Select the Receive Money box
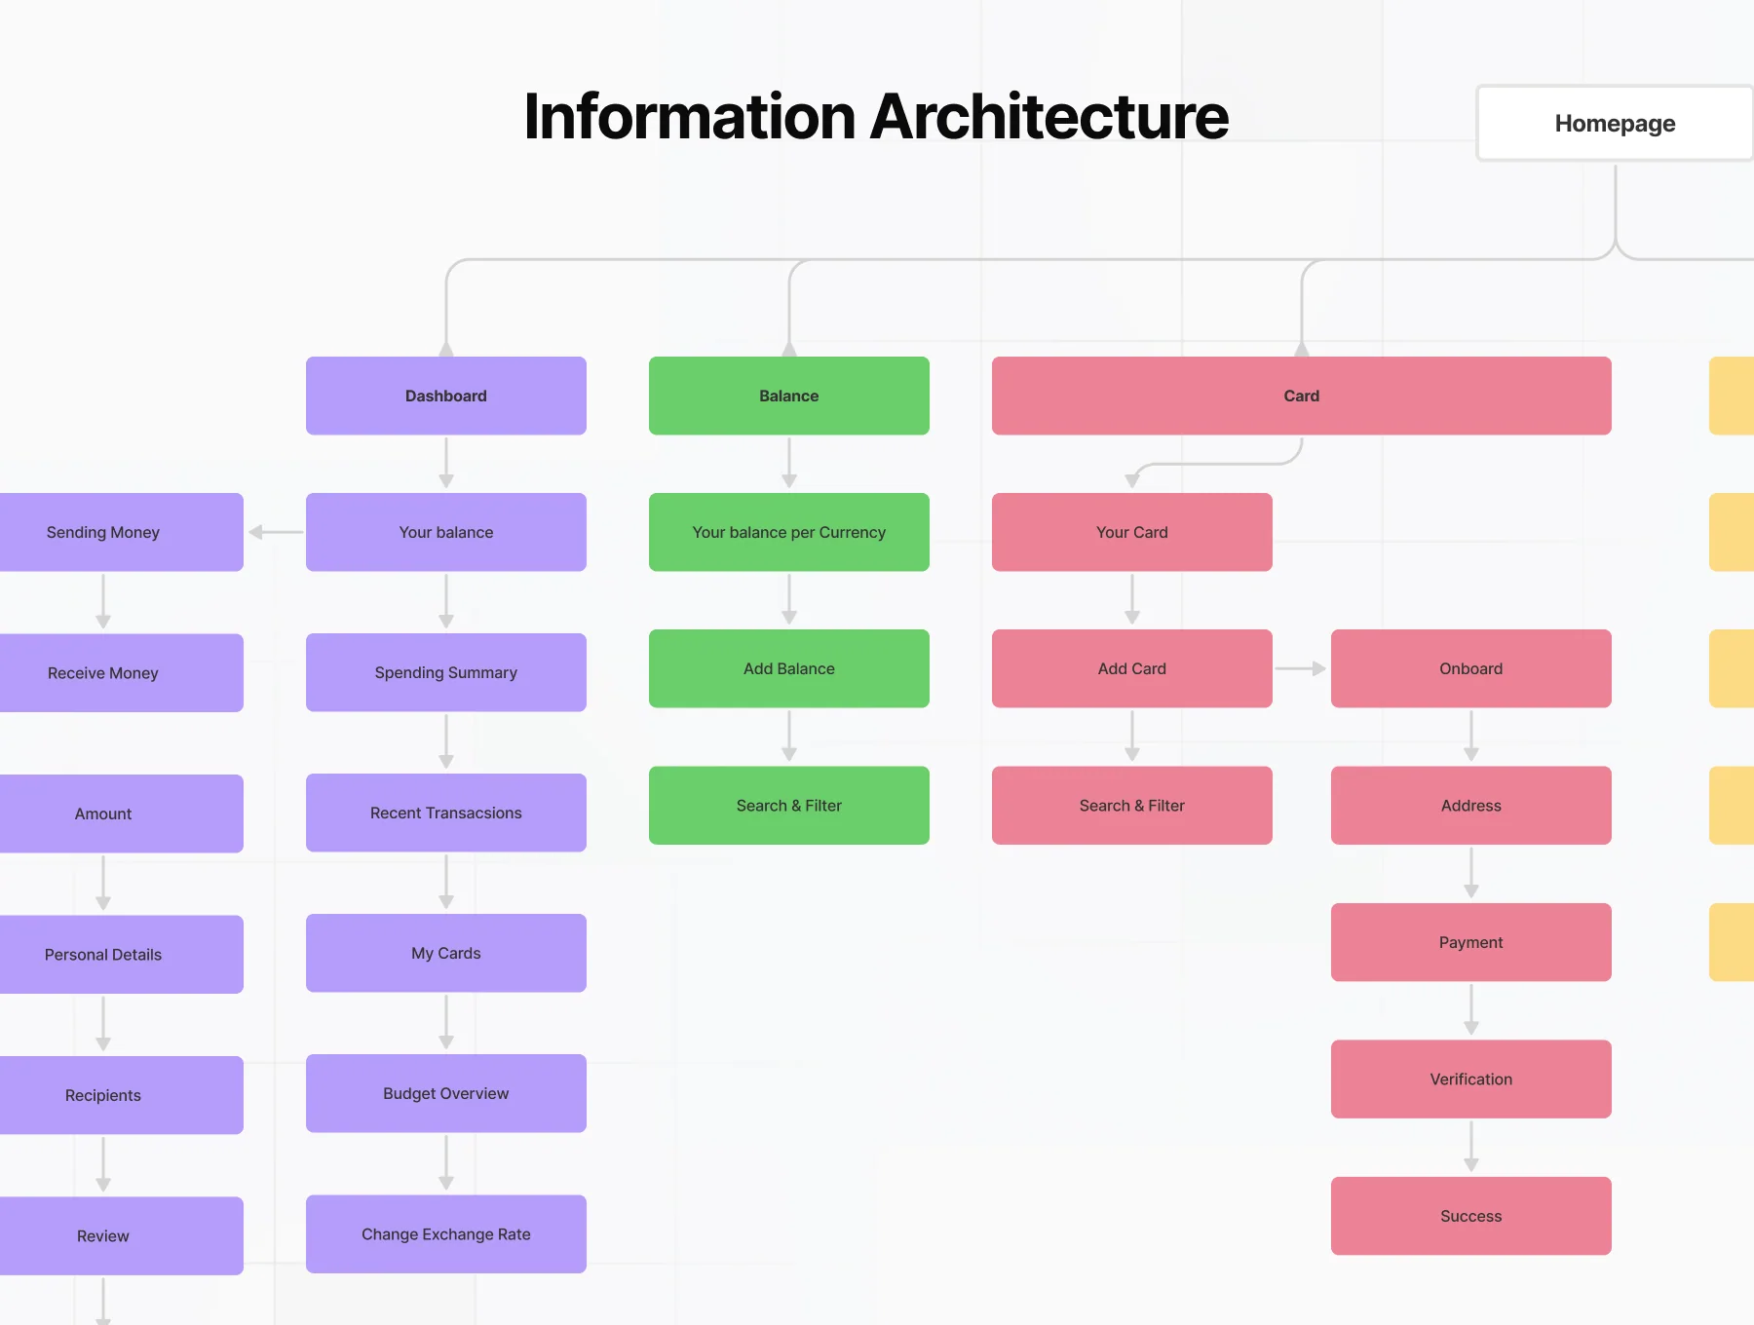Viewport: 1754px width, 1325px height. pyautogui.click(x=121, y=673)
